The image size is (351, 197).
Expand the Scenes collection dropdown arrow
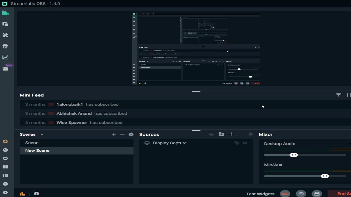(x=42, y=134)
